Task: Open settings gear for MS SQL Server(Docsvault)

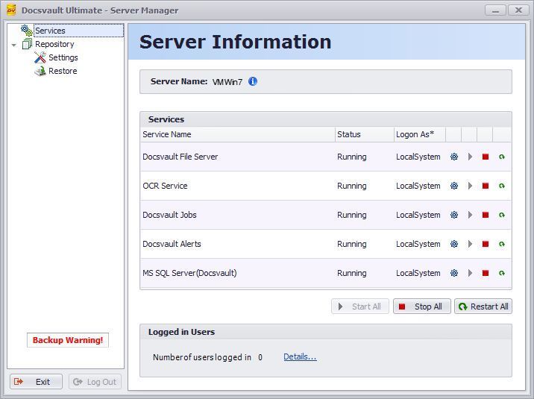Action: click(454, 273)
